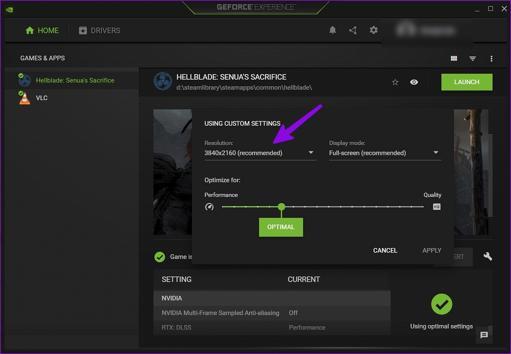Click the share icon in header
This screenshot has width=511, height=354.
pos(353,30)
